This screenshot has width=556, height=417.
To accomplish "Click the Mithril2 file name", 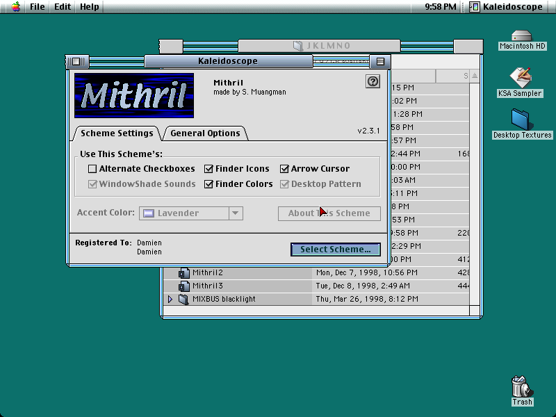I will point(207,272).
